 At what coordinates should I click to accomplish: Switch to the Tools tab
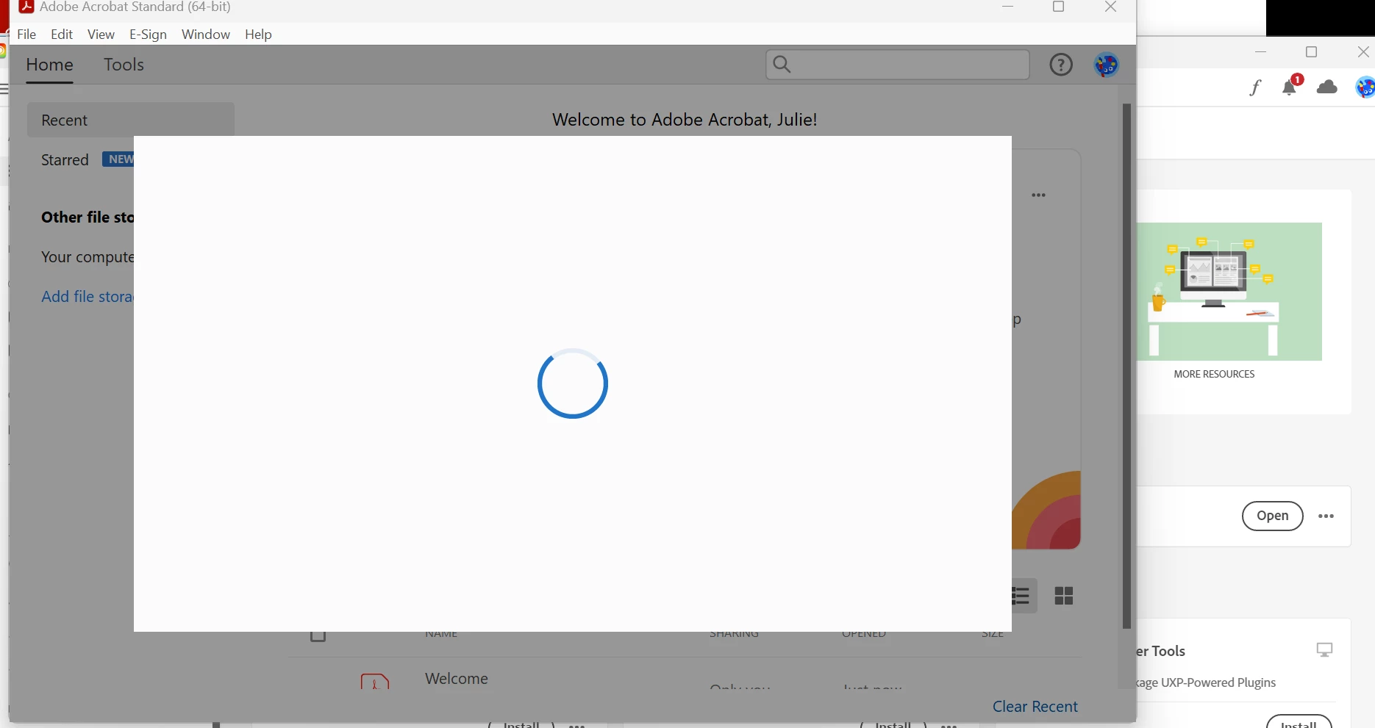[124, 65]
